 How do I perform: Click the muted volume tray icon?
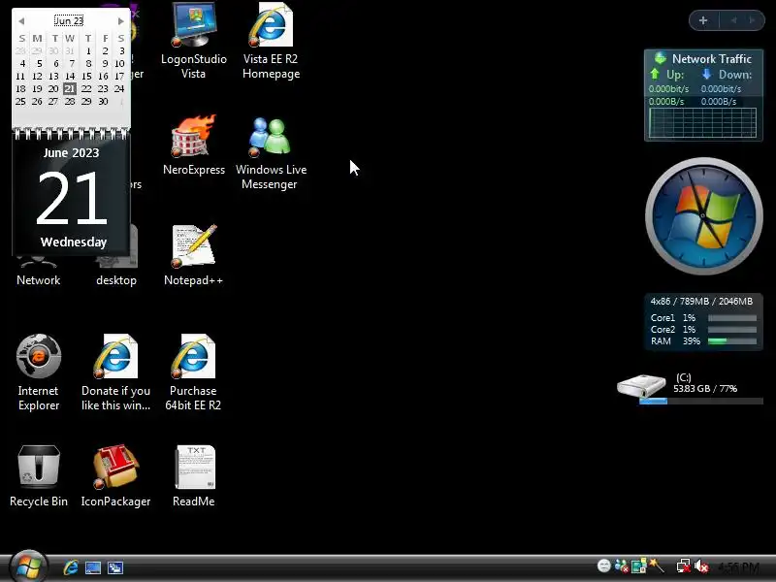tap(700, 566)
